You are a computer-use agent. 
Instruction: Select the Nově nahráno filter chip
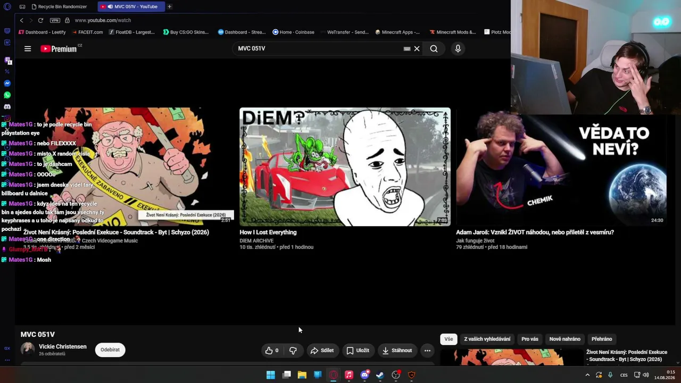tap(565, 339)
